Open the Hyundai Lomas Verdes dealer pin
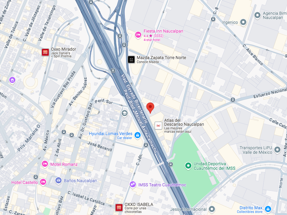The image size is (287, 215). 137,135
